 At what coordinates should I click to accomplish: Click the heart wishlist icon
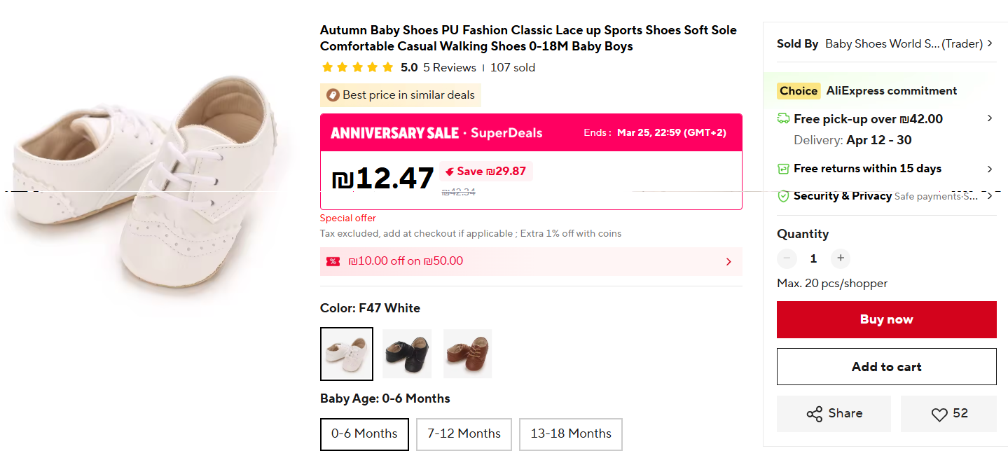pos(939,415)
